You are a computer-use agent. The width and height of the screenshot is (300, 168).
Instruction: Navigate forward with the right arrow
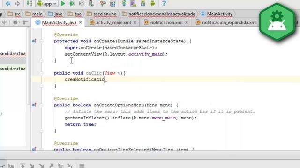[18, 3]
